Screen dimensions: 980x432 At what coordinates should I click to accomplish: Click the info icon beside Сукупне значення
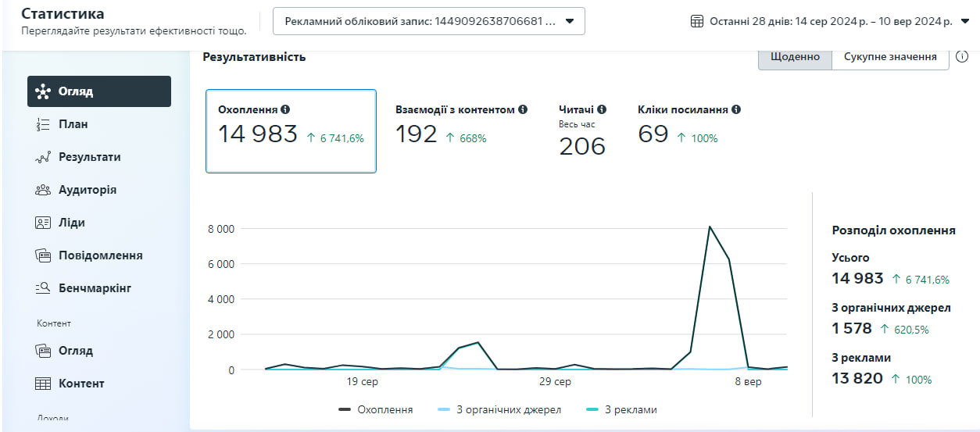coord(962,57)
